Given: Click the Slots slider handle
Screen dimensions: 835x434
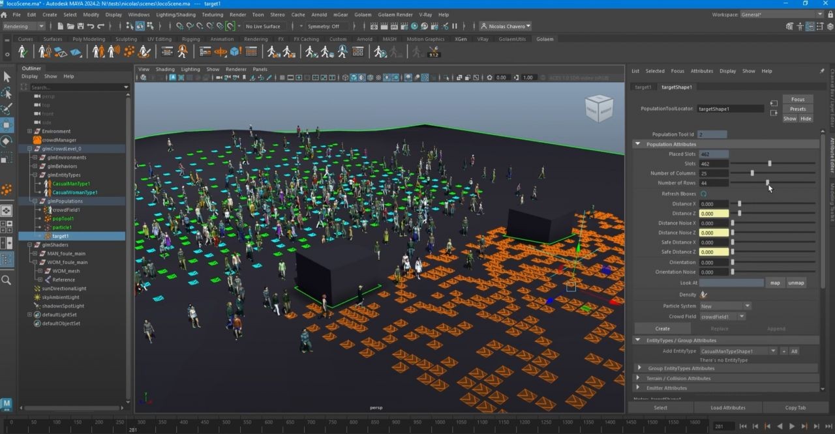Looking at the screenshot, I should coord(770,164).
